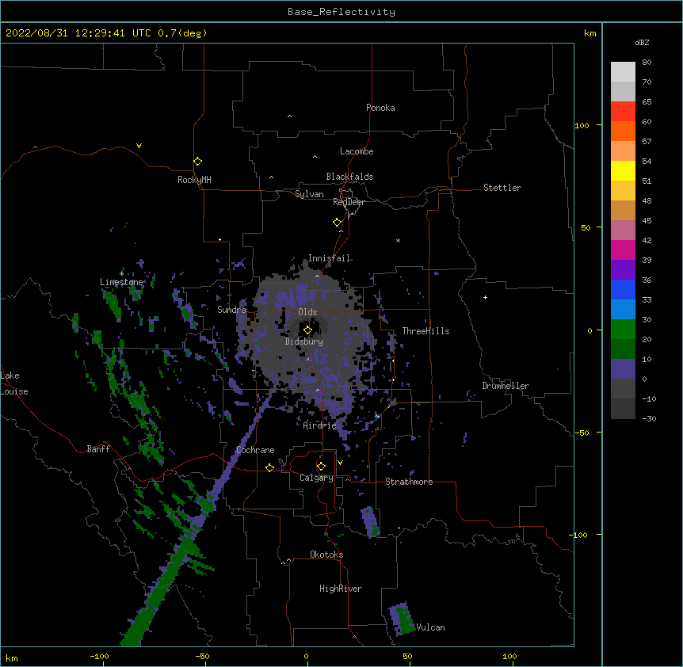This screenshot has height=667, width=683.
Task: Click the Strathmore label
Action: pos(409,482)
